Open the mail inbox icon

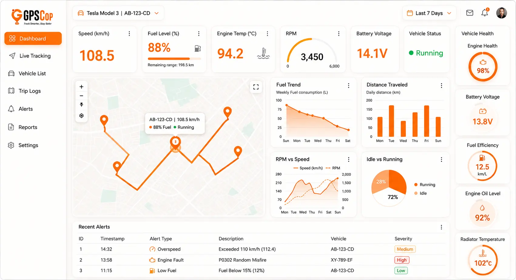tap(470, 13)
